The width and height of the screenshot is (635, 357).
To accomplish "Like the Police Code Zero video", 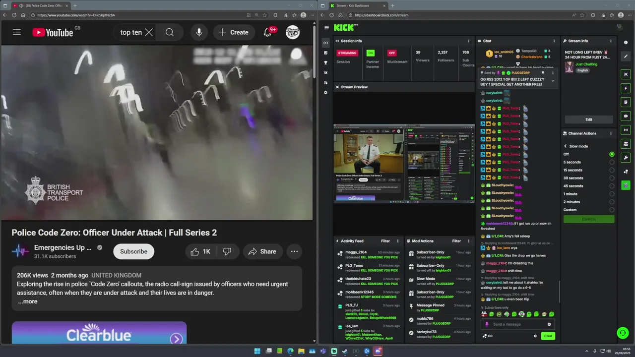I will tap(200, 251).
